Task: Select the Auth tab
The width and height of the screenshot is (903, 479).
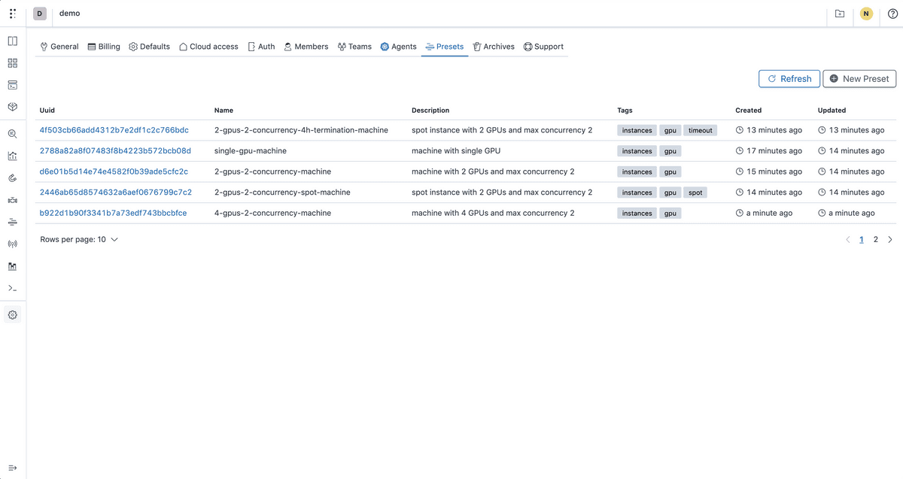Action: (261, 47)
